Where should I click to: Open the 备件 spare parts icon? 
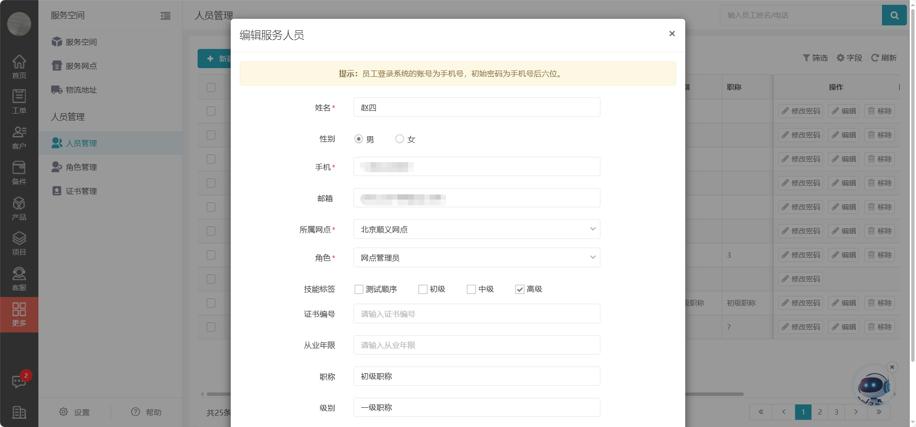point(19,172)
